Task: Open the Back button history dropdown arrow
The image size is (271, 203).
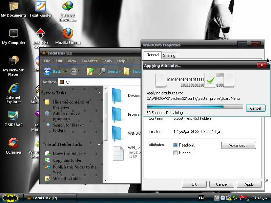Action: pyautogui.click(x=65, y=71)
